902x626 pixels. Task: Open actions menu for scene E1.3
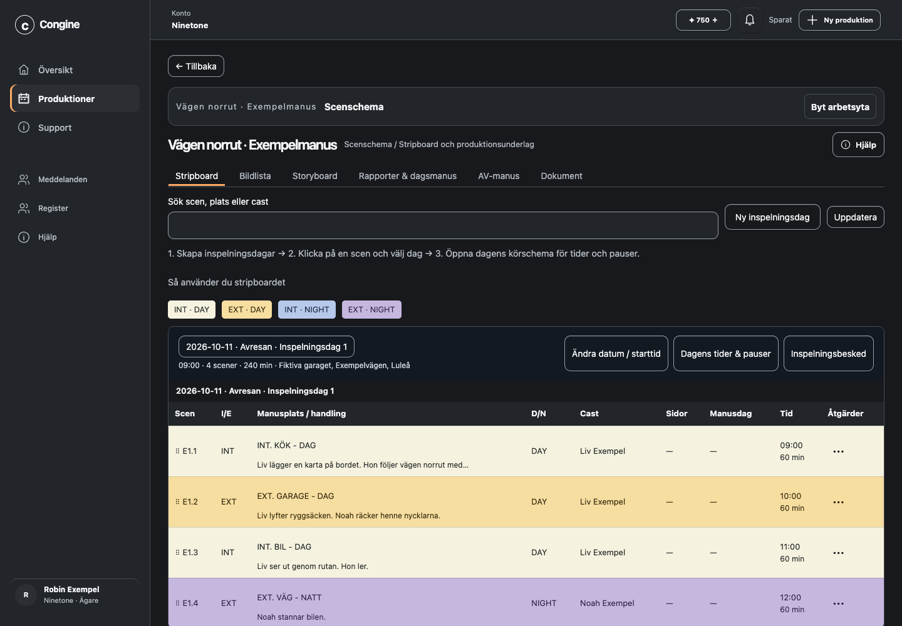839,553
